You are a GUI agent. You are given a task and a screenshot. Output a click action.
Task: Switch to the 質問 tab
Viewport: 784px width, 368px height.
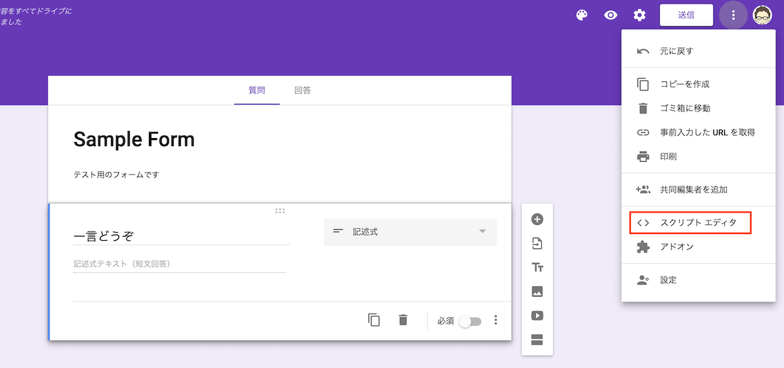pyautogui.click(x=257, y=90)
